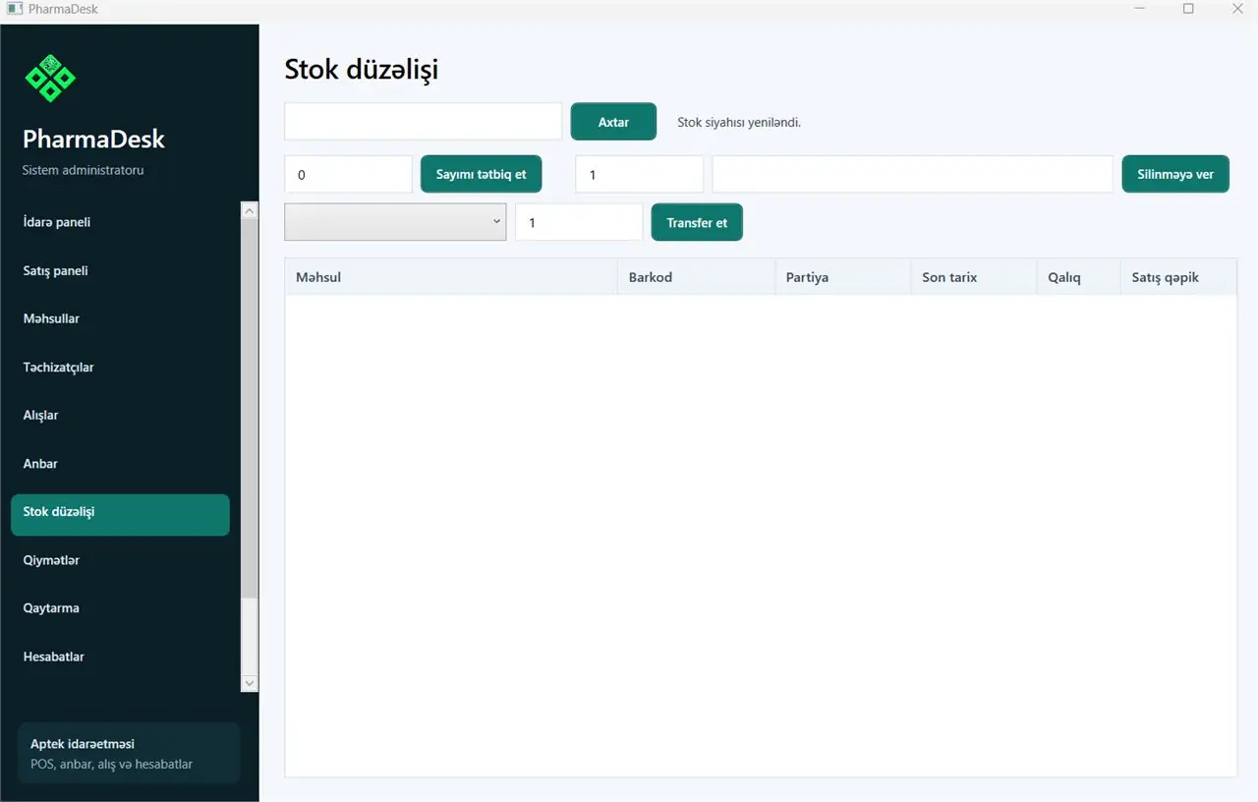Click the Axtar search button
Screen dimensions: 1258x802
coord(613,122)
